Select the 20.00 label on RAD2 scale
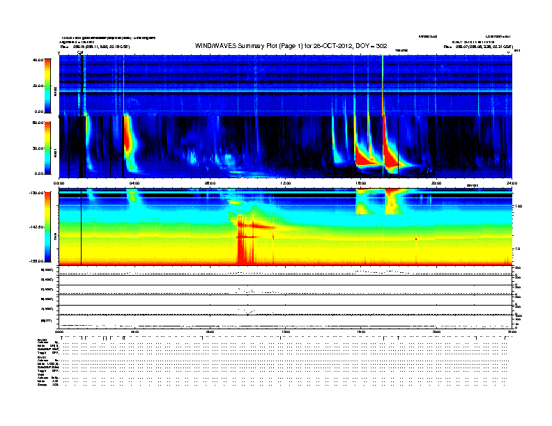552x426 pixels. coord(38,86)
